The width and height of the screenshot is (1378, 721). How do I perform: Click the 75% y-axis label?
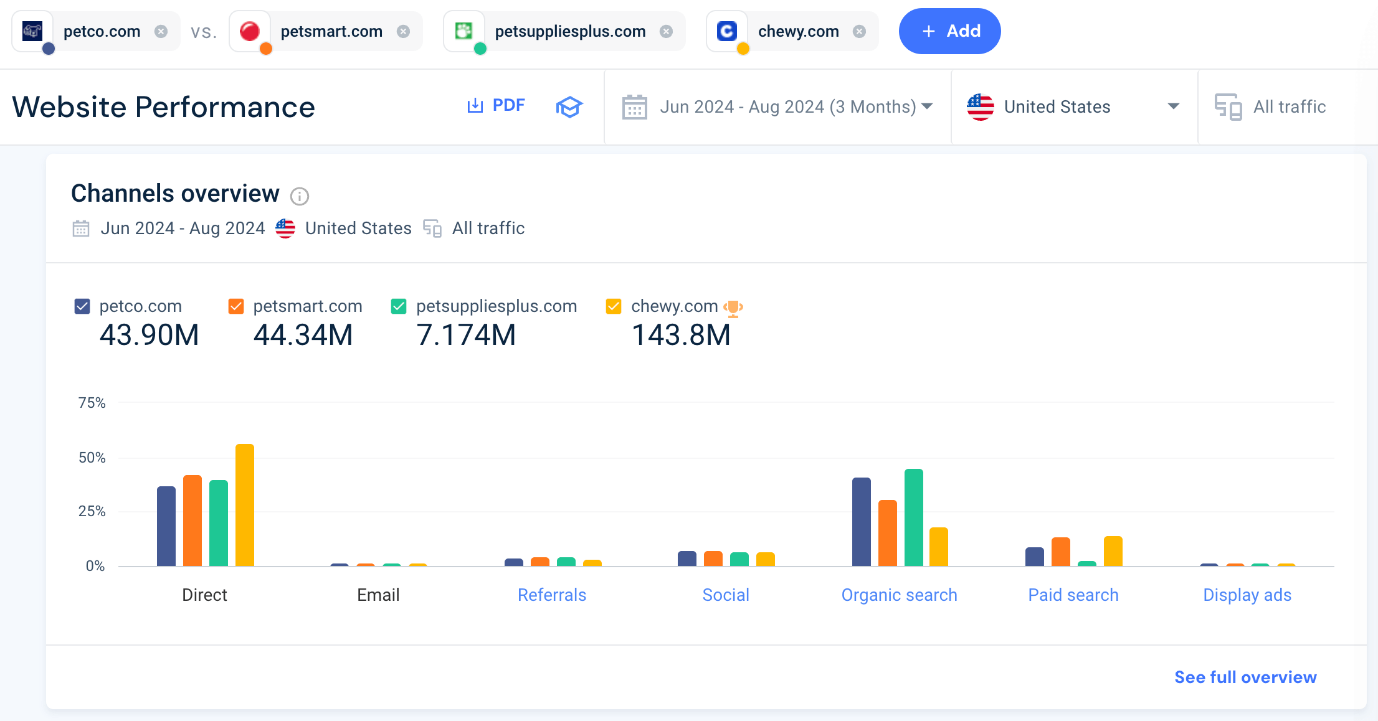tap(92, 403)
